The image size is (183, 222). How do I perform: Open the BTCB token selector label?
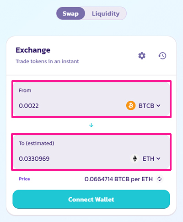point(146,106)
